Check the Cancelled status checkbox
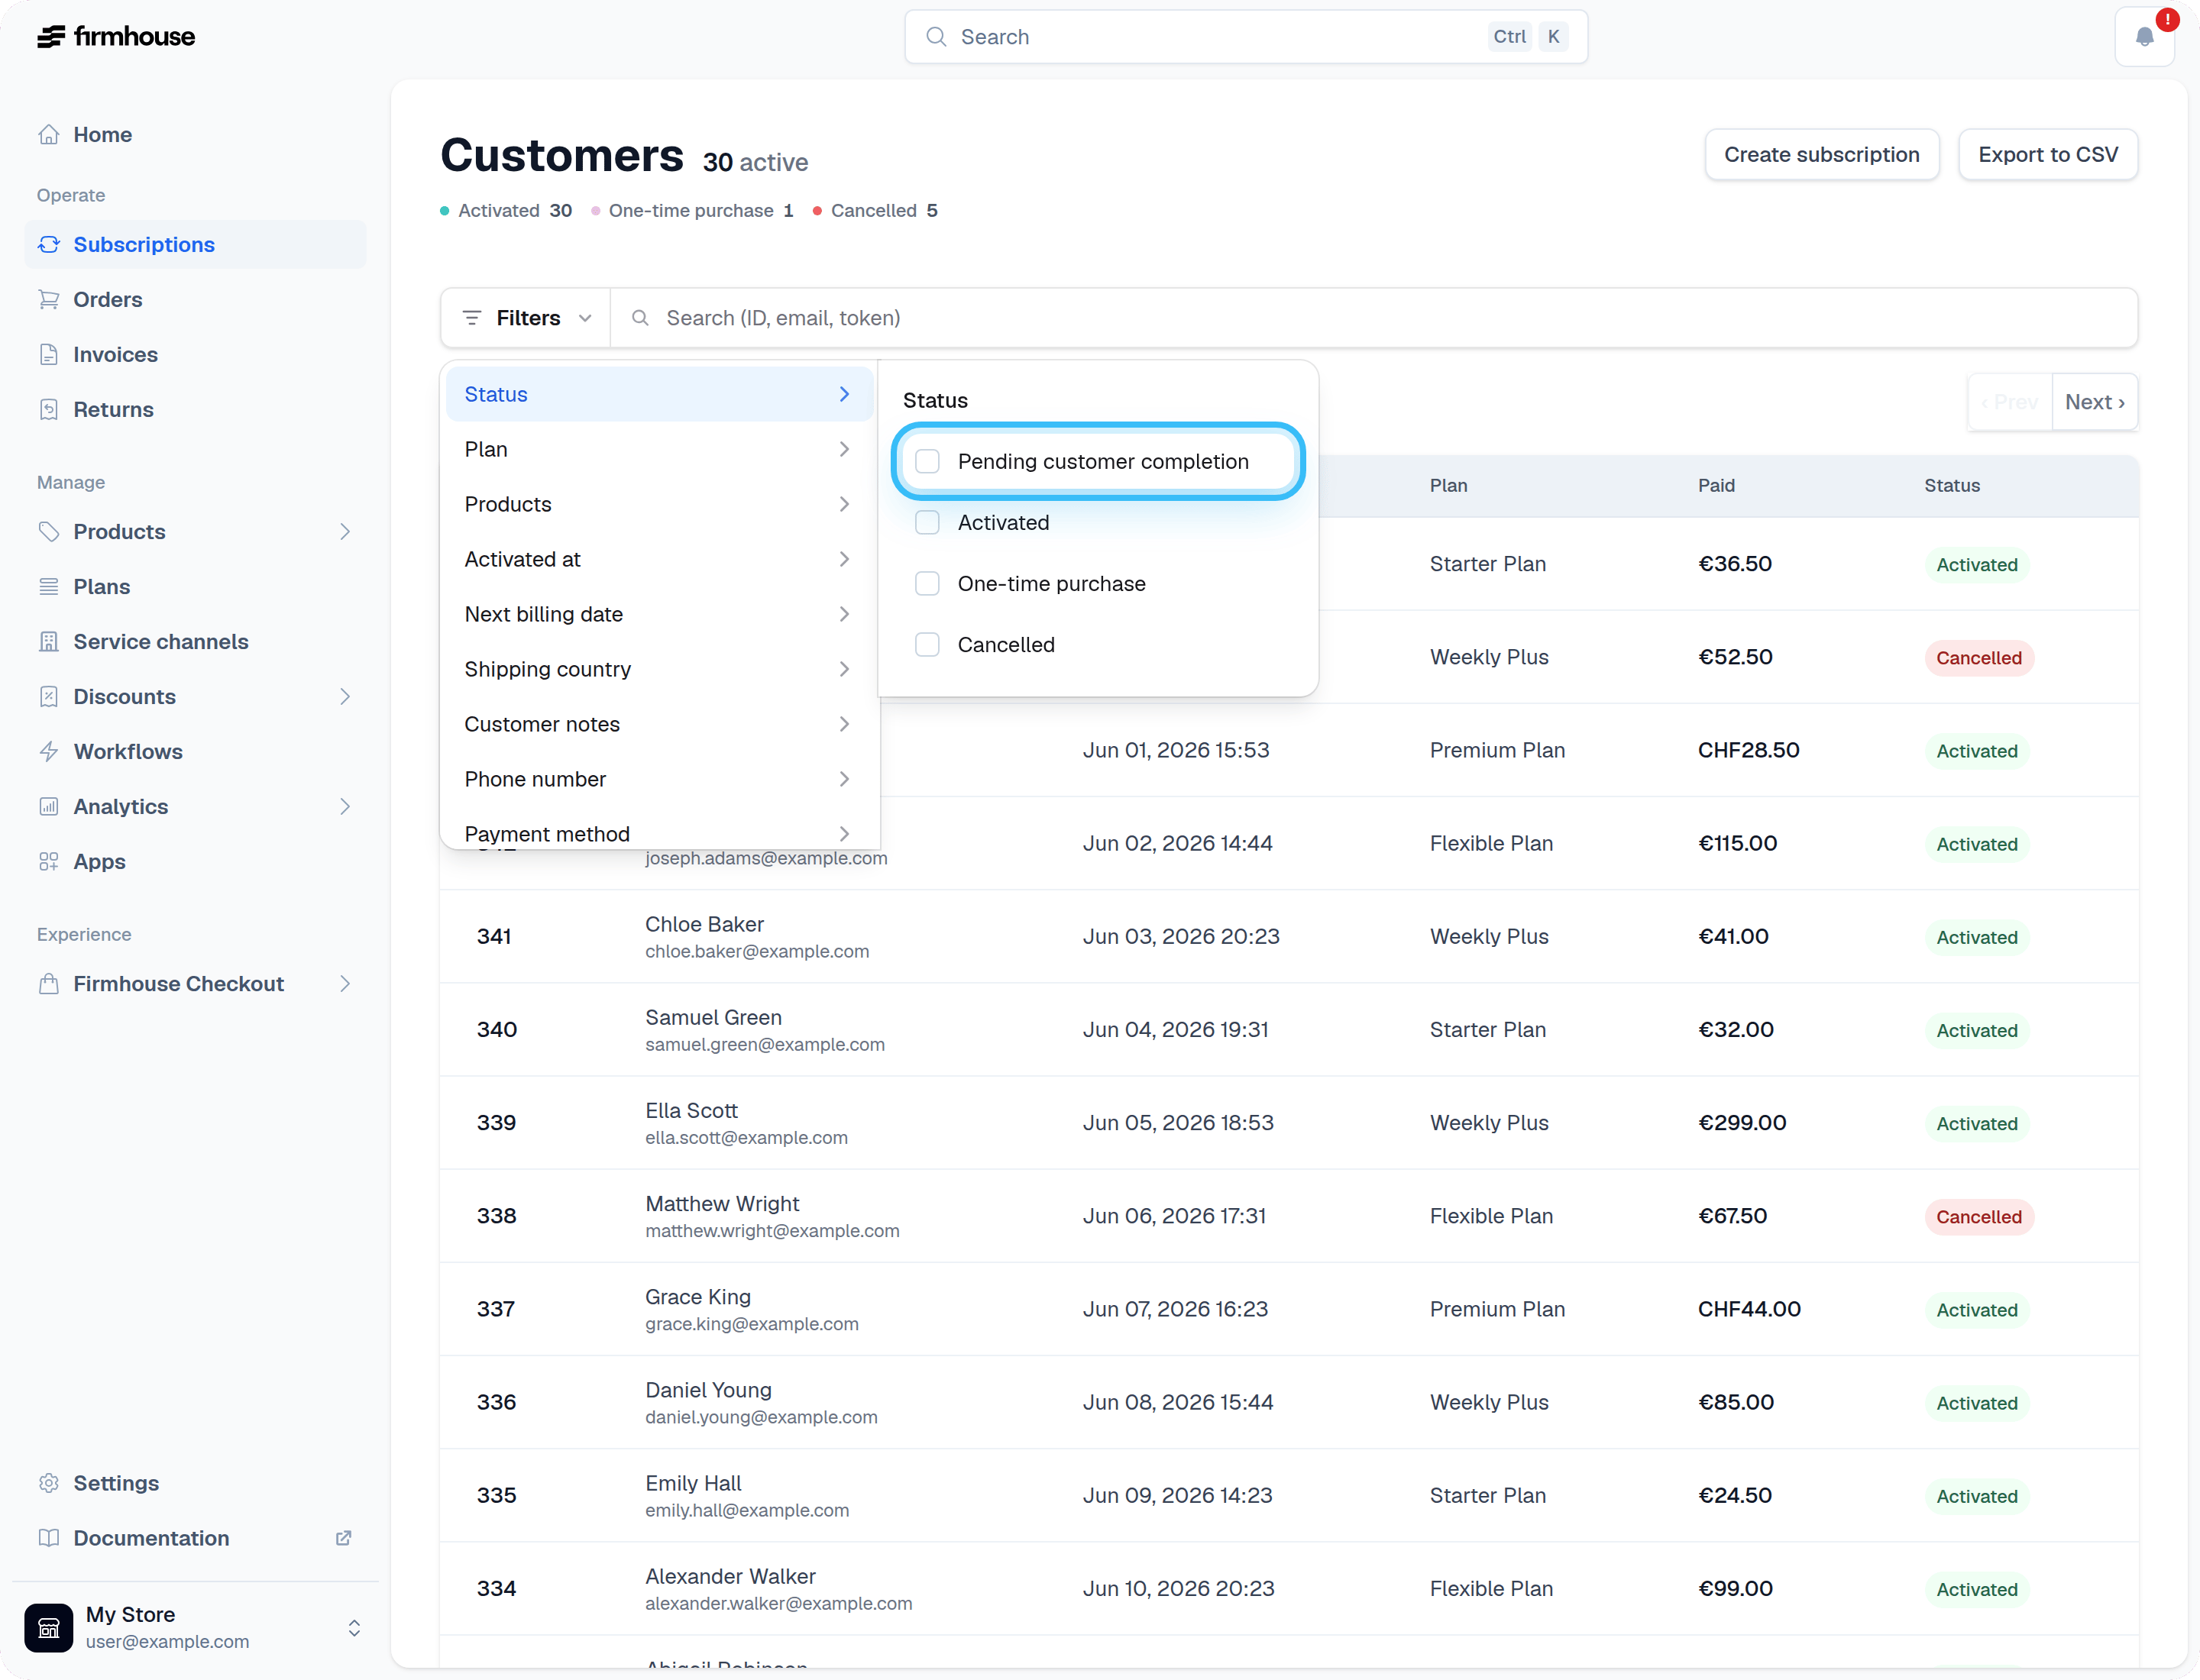Viewport: 2200px width, 1680px height. tap(927, 644)
